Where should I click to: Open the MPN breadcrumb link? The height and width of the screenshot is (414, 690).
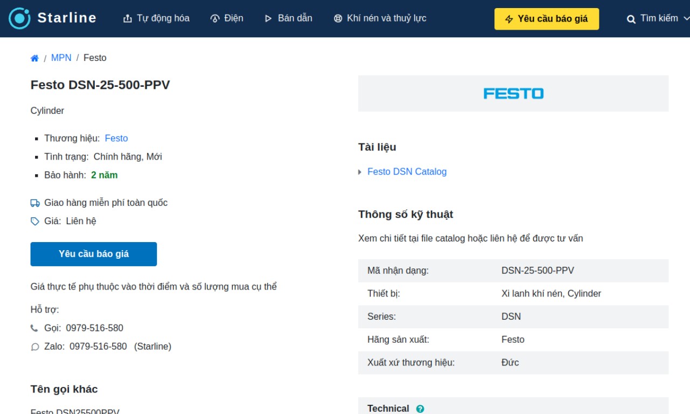(61, 58)
